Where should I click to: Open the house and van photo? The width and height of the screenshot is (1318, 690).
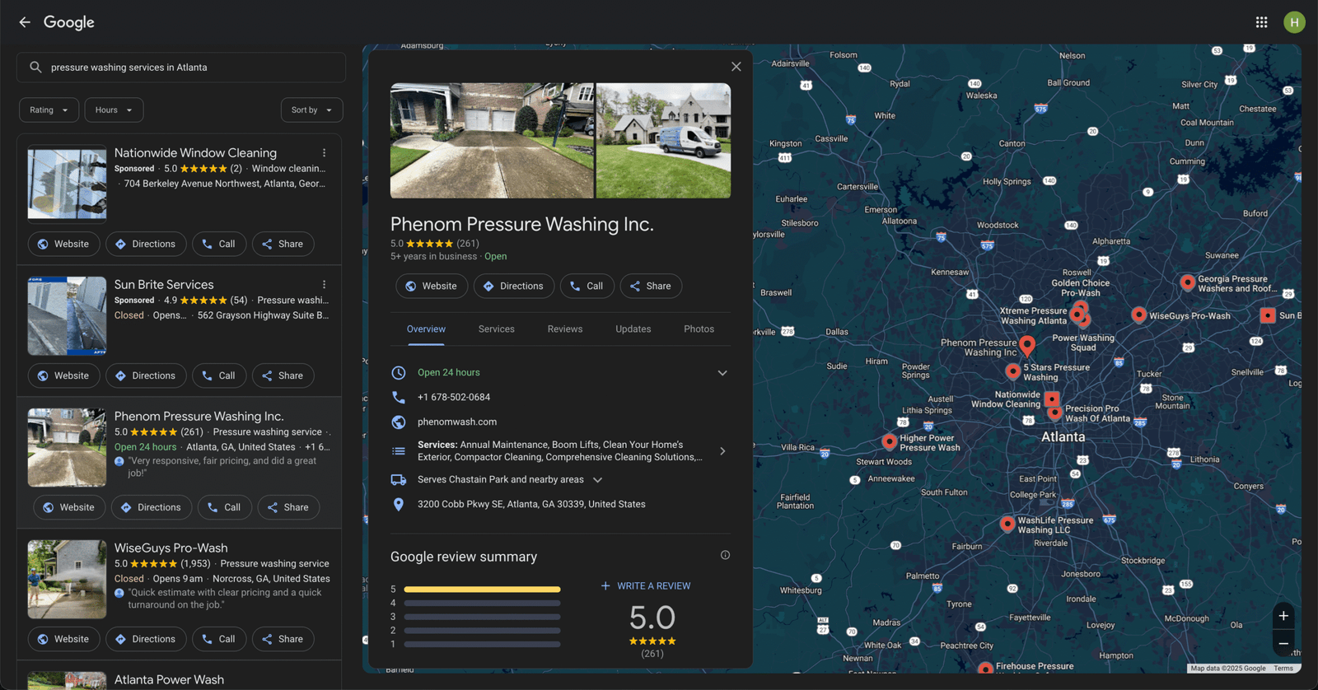[x=663, y=141]
